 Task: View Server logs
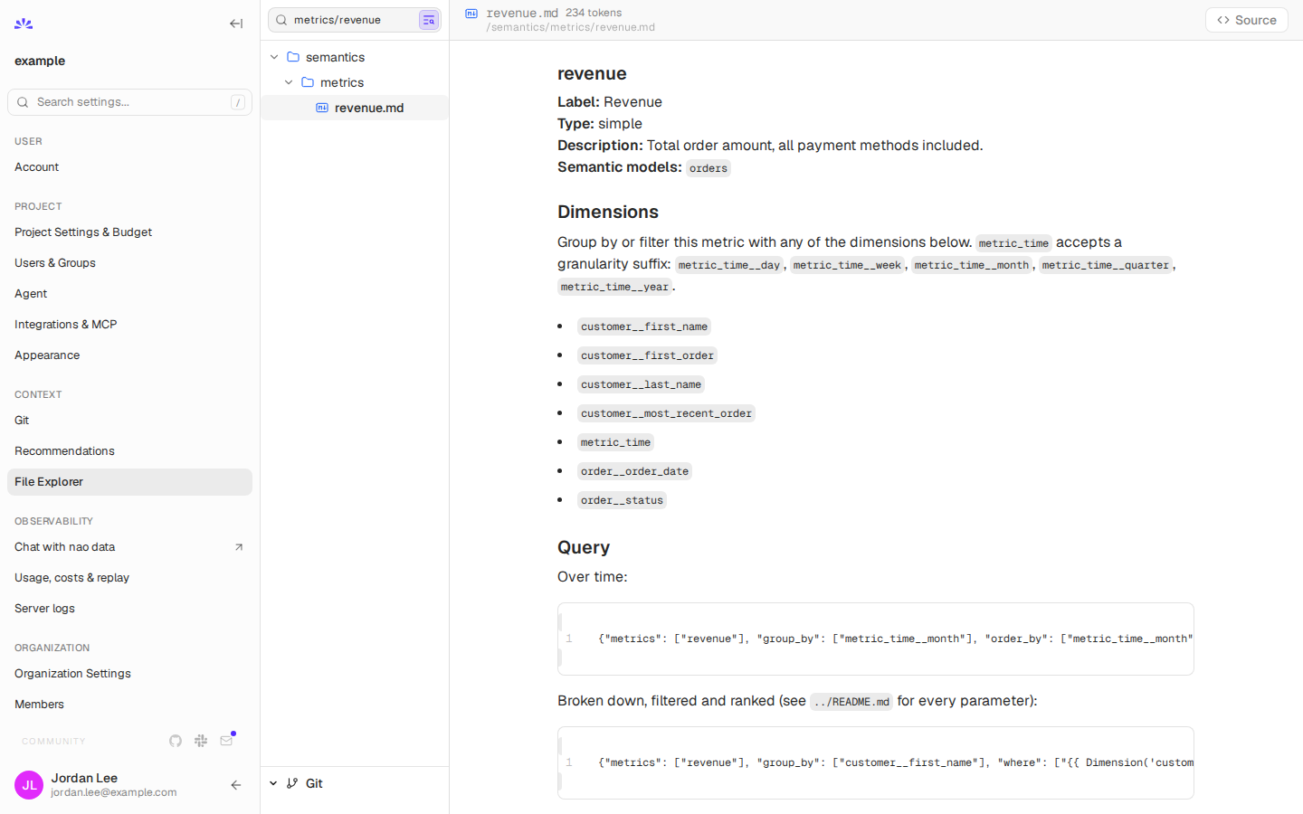pos(129,609)
